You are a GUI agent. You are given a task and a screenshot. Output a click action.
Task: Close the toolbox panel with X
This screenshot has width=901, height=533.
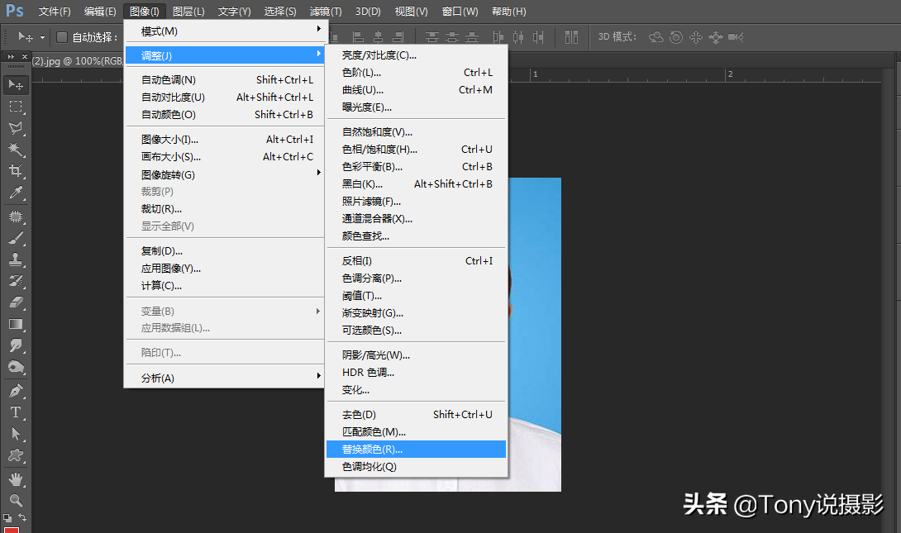click(24, 56)
